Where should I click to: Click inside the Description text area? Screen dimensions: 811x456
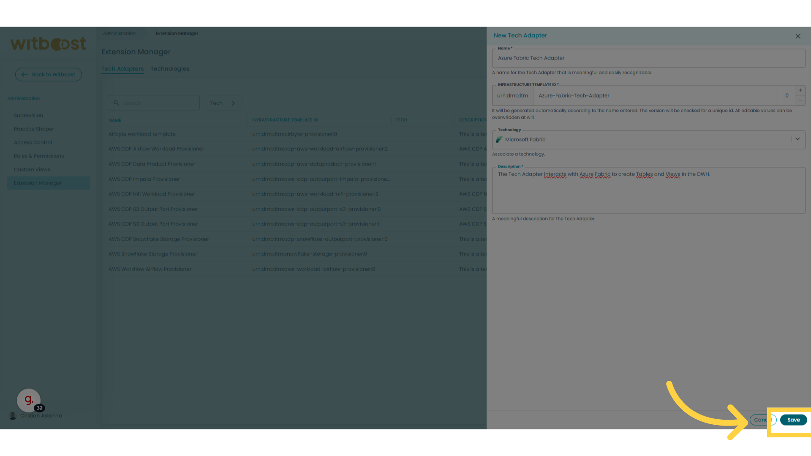point(648,190)
